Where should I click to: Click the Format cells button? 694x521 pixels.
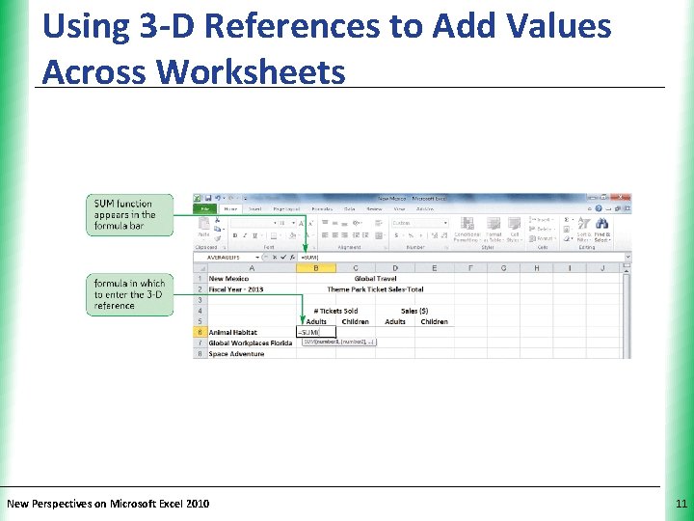[542, 238]
